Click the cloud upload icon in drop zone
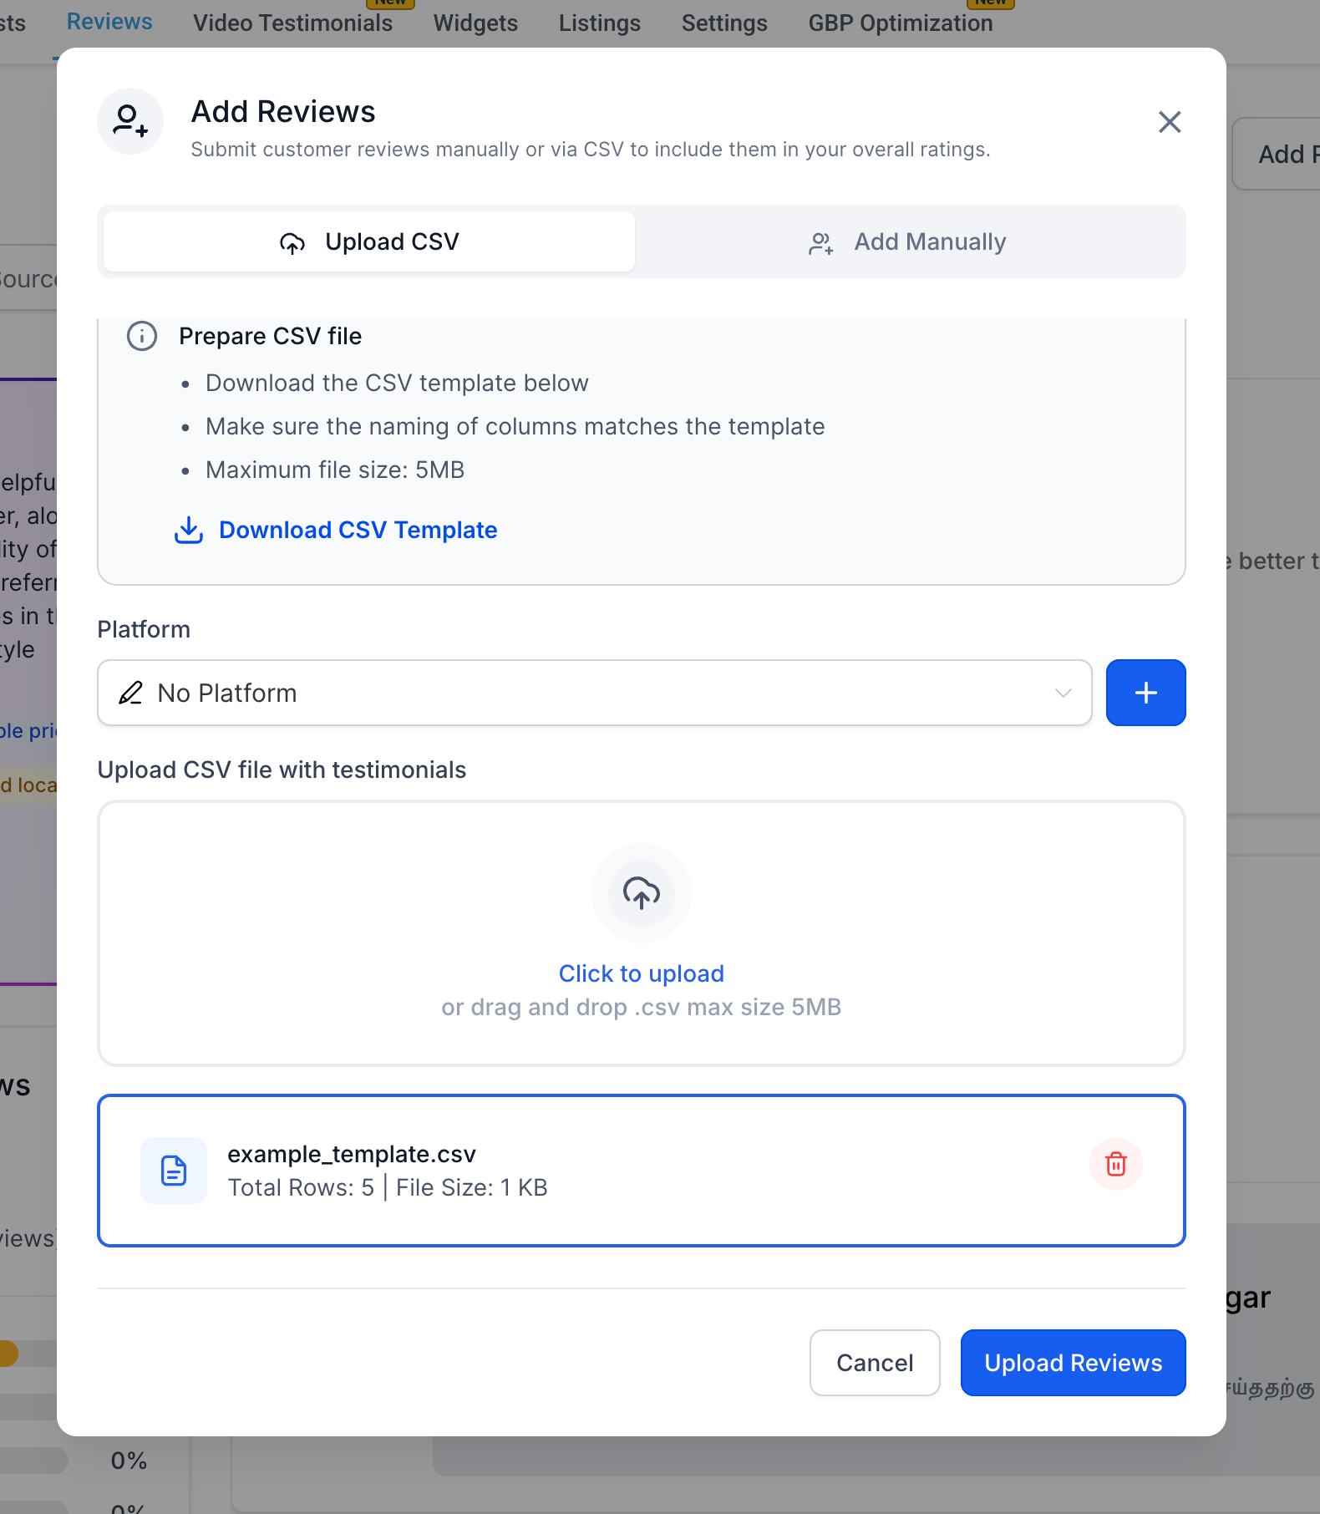 click(641, 893)
